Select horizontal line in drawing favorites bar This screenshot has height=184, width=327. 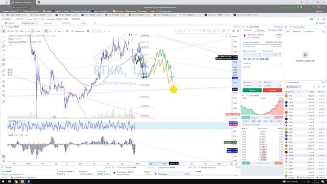click(x=194, y=31)
